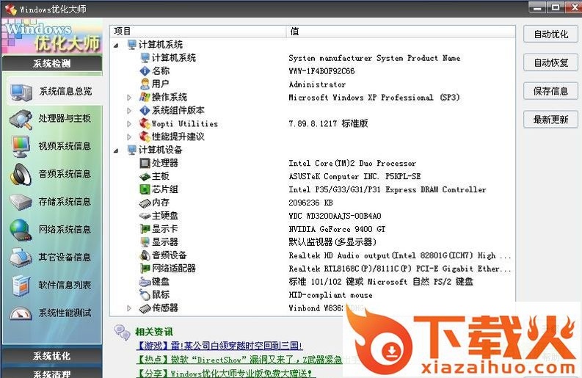Open the 【游戏】雷!某公司白领 news link

coord(219,346)
